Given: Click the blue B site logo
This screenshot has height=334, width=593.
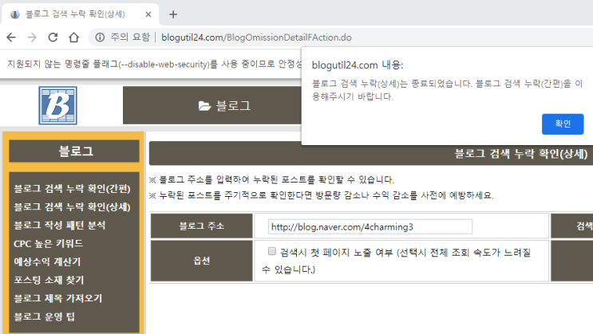Looking at the screenshot, I should (x=57, y=105).
